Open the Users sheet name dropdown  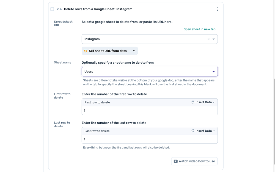click(x=214, y=72)
